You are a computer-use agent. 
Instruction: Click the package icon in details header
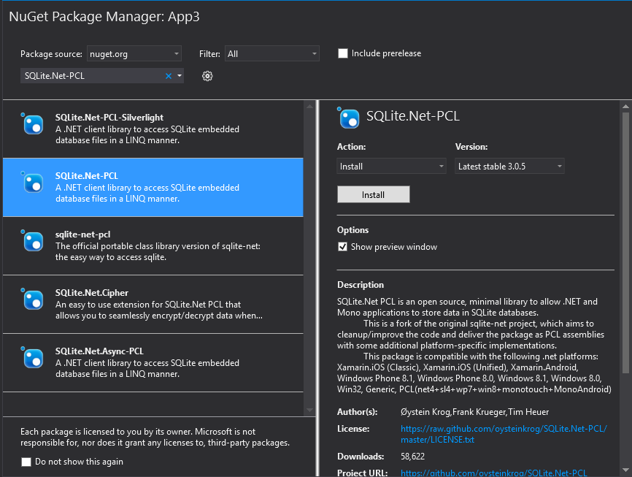pos(349,117)
